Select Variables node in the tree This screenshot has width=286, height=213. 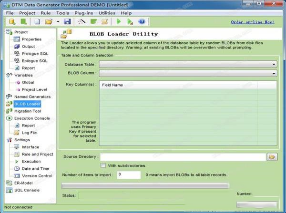[x=23, y=75]
